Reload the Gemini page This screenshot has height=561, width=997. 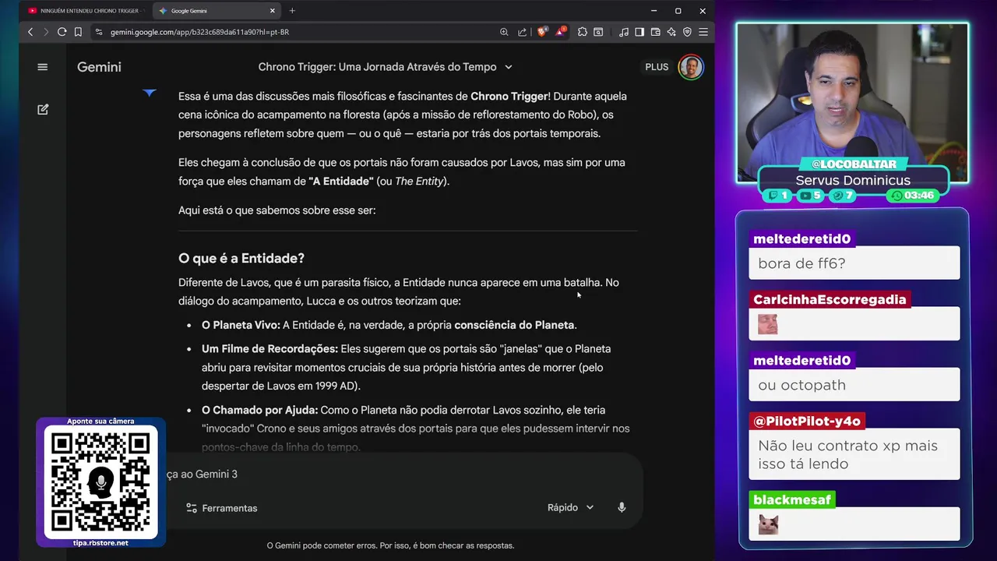pos(62,32)
